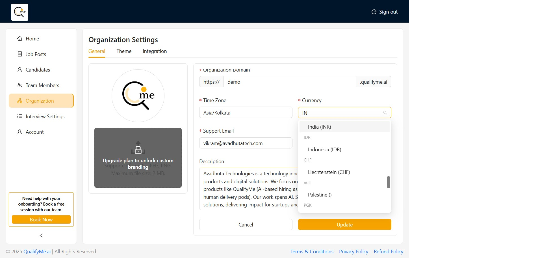Open the Time Zone selector

point(246,113)
